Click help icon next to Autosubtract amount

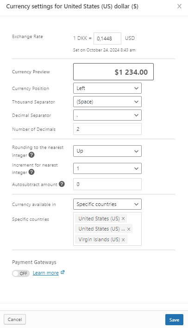tap(62, 184)
